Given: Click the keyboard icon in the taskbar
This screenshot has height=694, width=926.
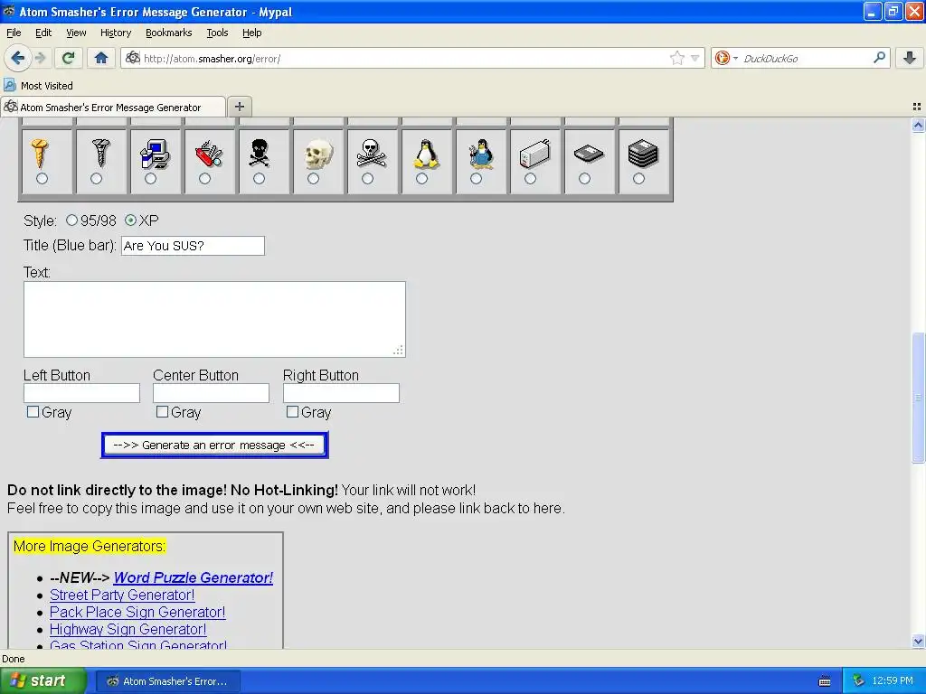Looking at the screenshot, I should click(x=825, y=681).
